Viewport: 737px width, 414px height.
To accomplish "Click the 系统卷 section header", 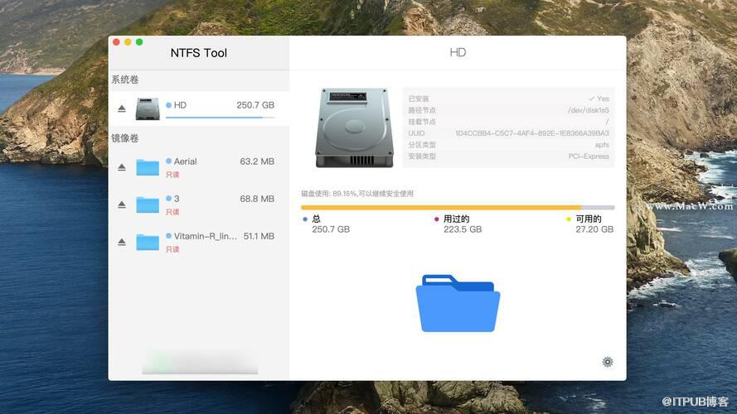I will click(x=125, y=79).
